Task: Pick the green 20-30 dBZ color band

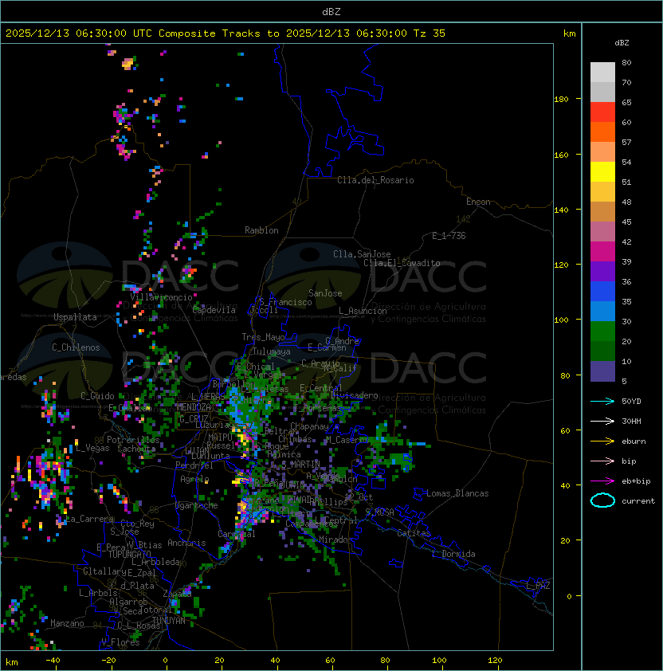Action: [602, 332]
